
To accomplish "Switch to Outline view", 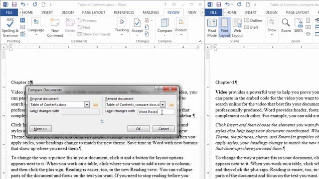I will coord(253,20).
